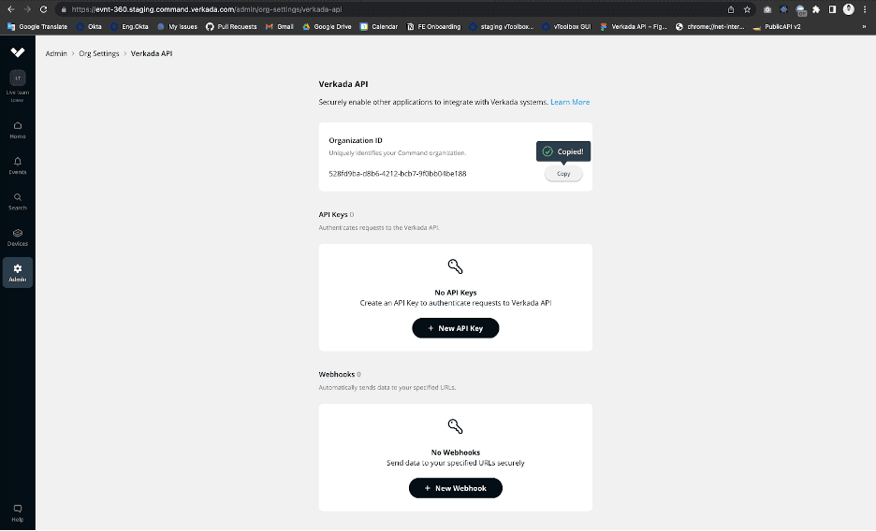
Task: Click browser forward arrow
Action: tap(27, 9)
